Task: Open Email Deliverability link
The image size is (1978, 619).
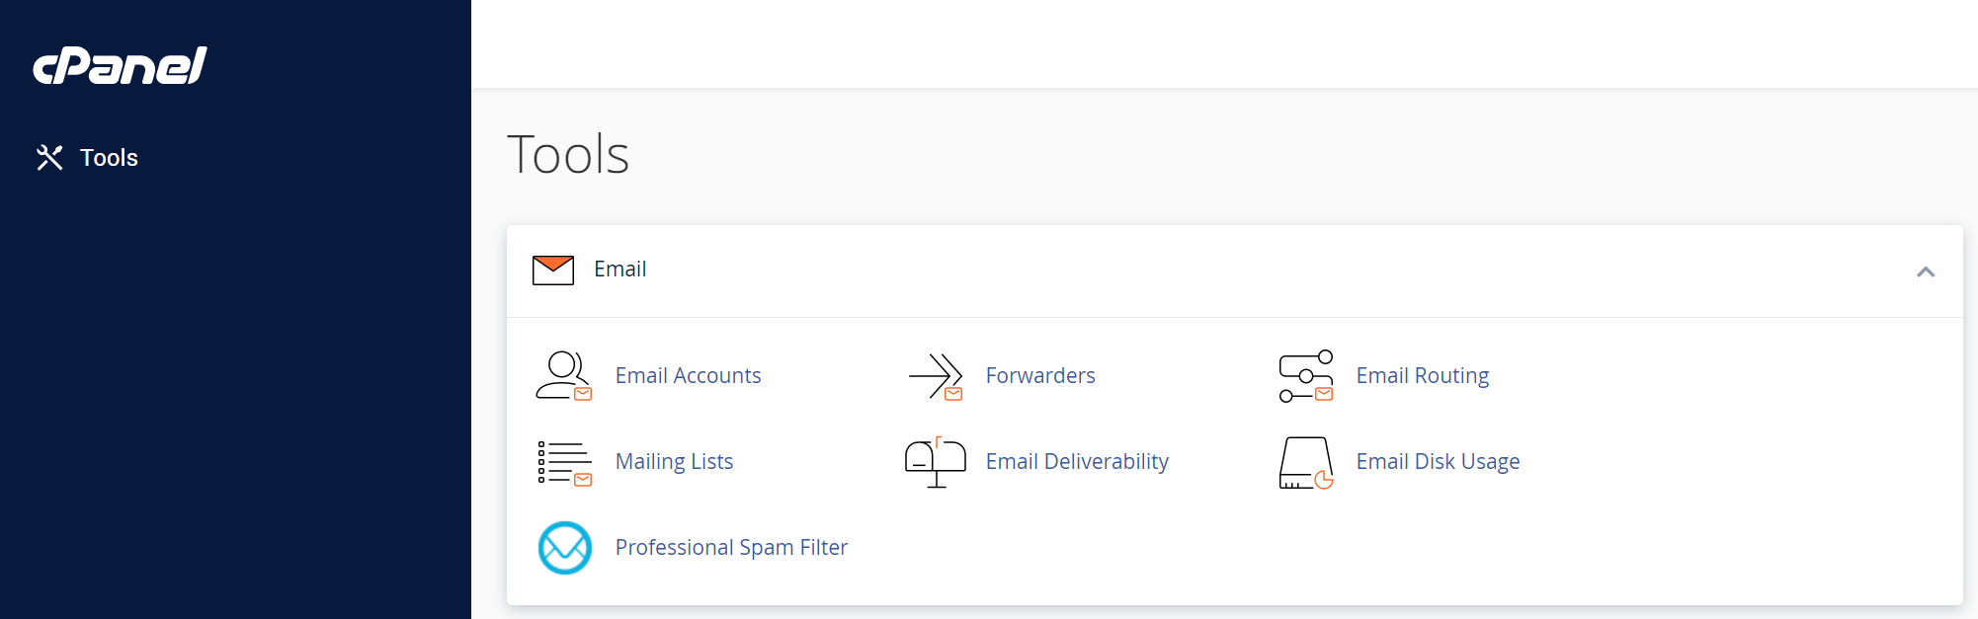Action: (1077, 462)
